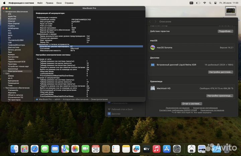Open Launchpad in the Dock
The height and width of the screenshot is (156, 241).
24,149
